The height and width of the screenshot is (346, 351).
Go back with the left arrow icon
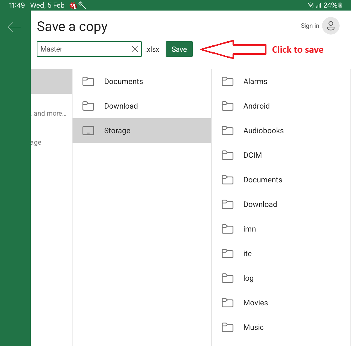pos(14,27)
